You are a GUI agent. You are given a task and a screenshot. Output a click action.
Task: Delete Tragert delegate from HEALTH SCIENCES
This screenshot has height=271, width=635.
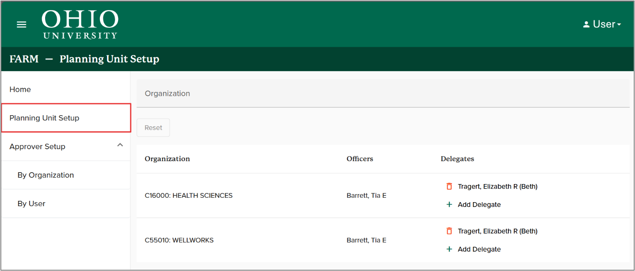coord(449,186)
